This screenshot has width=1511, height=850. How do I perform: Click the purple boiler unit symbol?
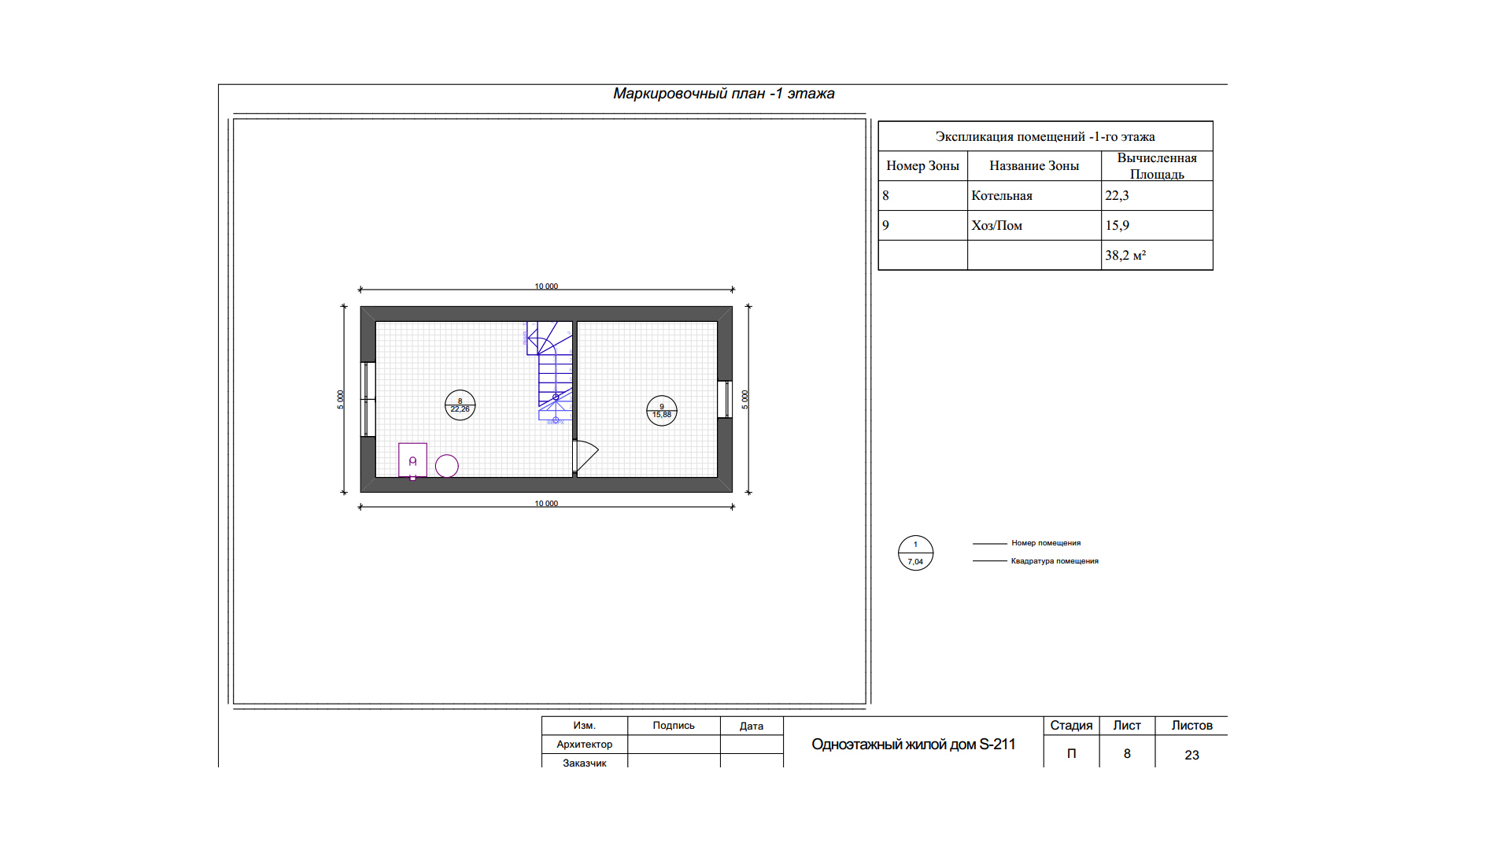coord(412,460)
